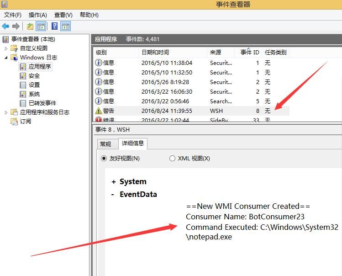Expand the System node in details

coord(113,182)
